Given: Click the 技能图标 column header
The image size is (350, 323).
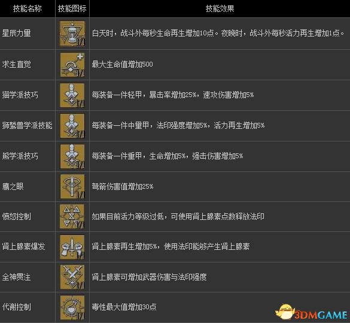Looking at the screenshot, I should (72, 8).
